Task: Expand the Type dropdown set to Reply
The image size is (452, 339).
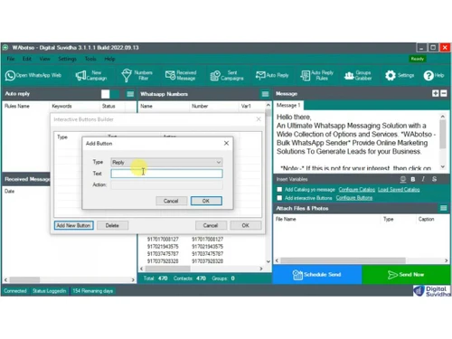Action: (x=166, y=163)
